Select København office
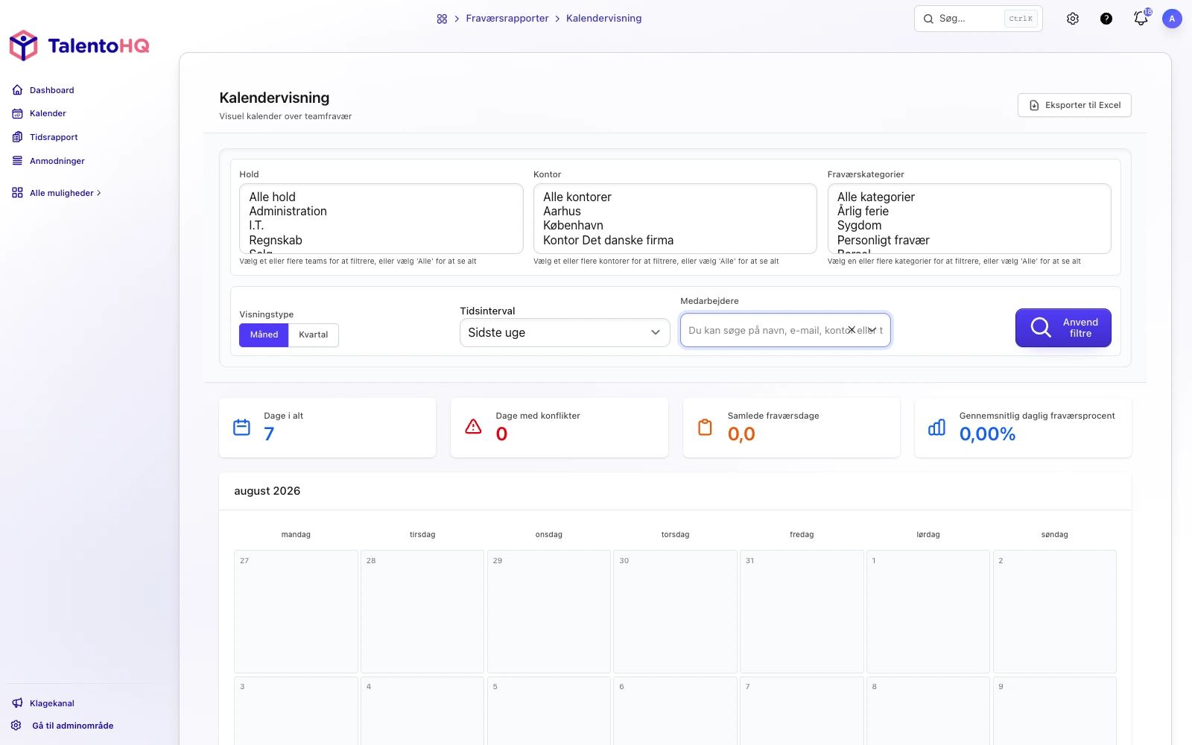This screenshot has height=745, width=1192. [675, 226]
